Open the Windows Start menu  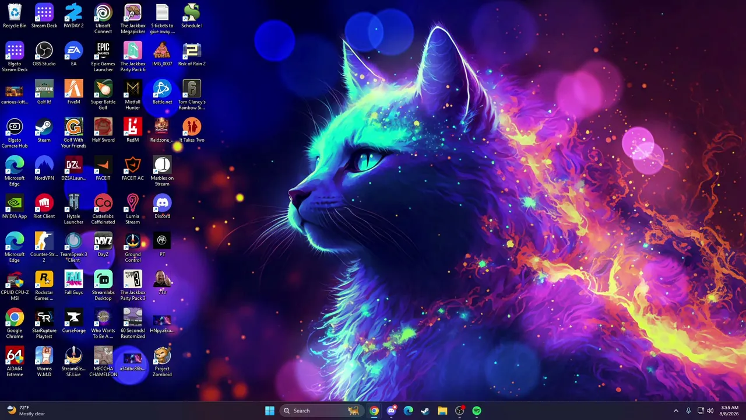pyautogui.click(x=270, y=411)
